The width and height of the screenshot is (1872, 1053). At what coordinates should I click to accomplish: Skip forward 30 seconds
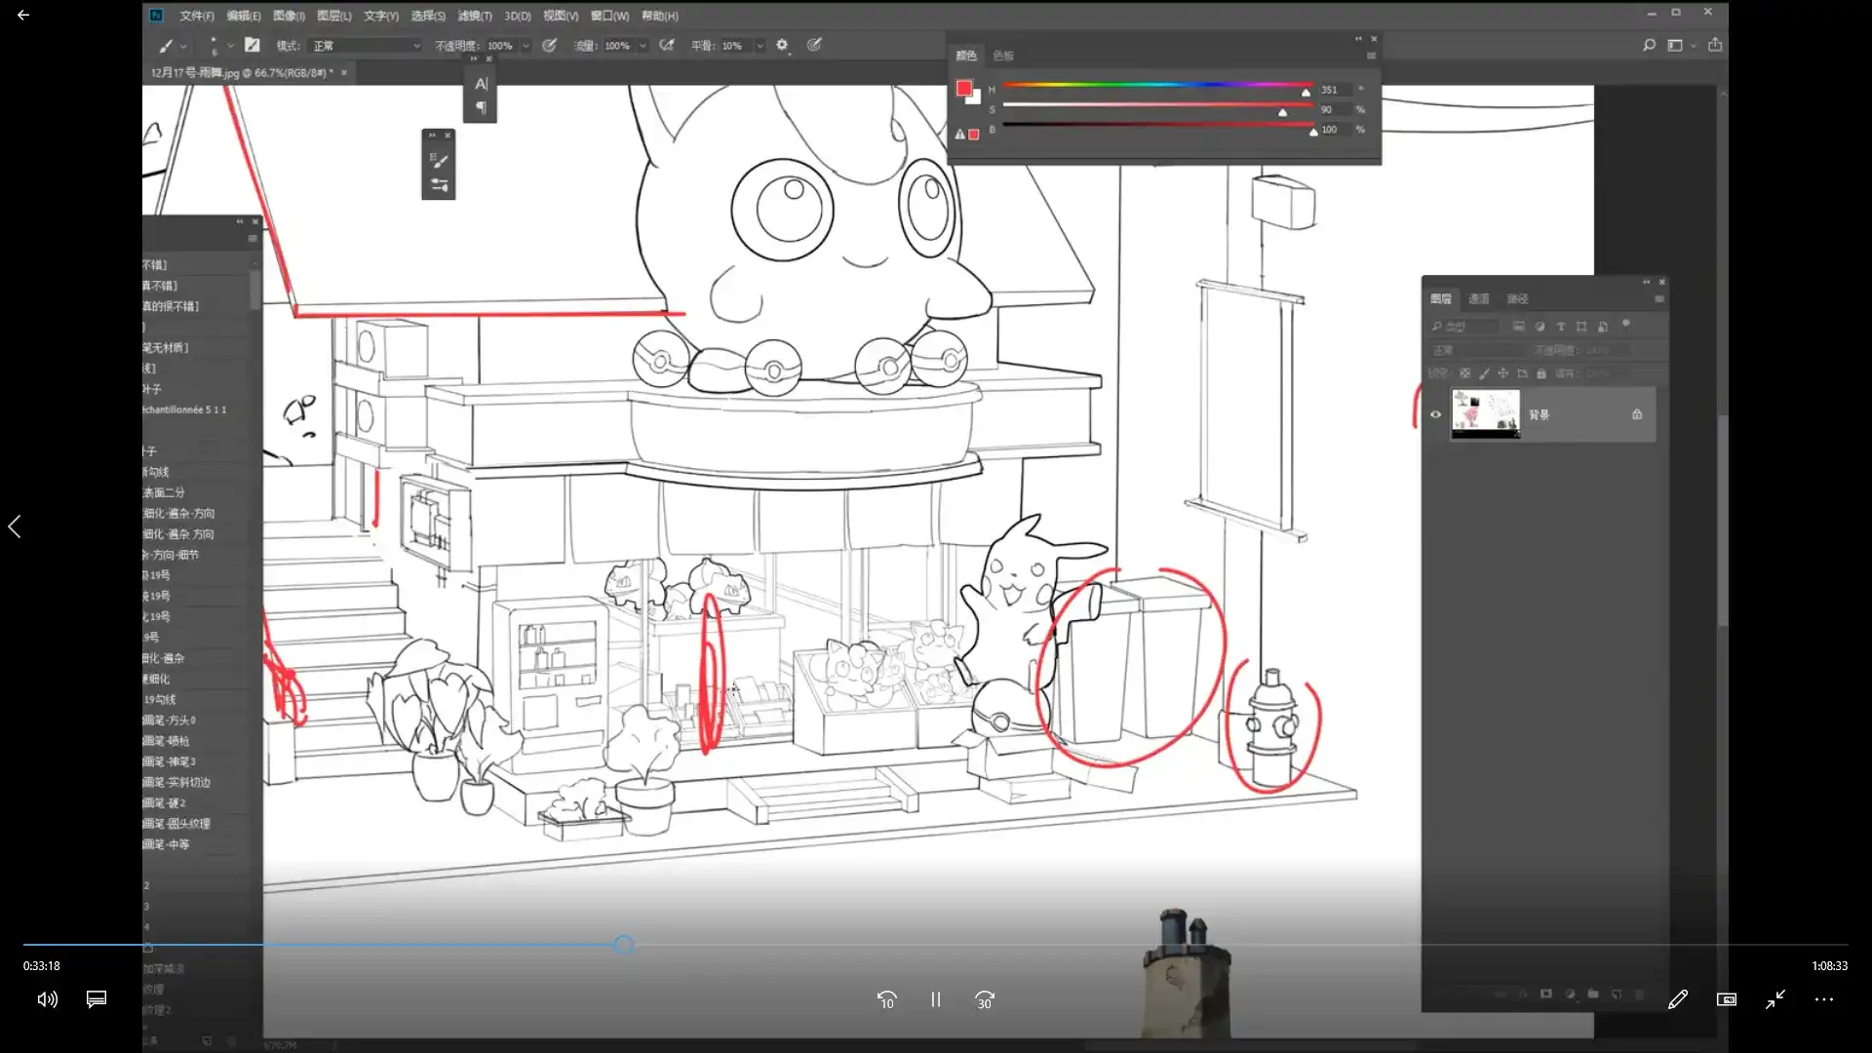click(985, 999)
